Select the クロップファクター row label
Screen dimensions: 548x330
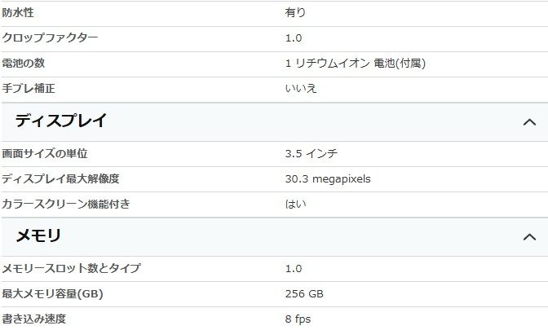click(50, 37)
